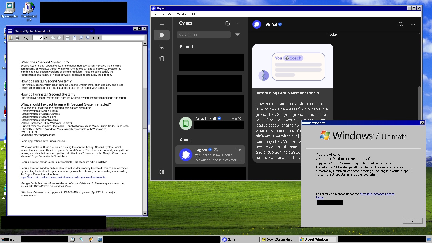Click the search icon in conversation header

click(401, 24)
